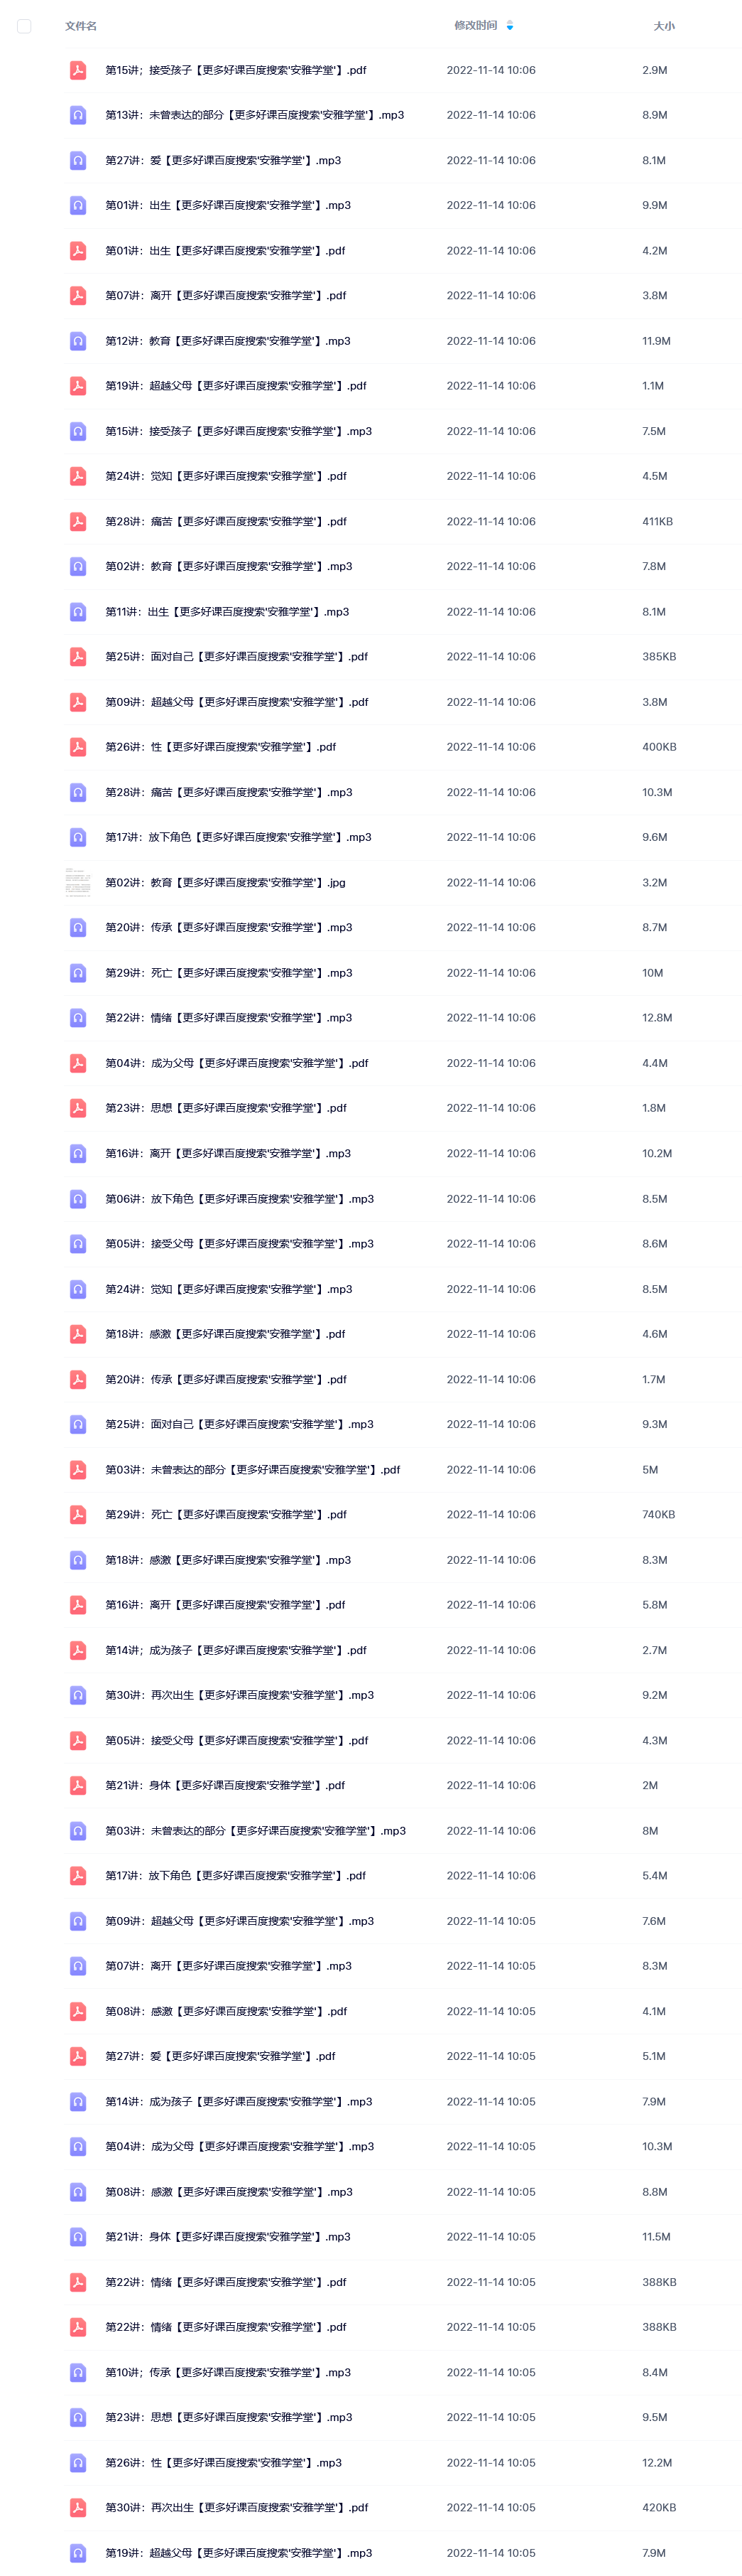742x2576 pixels.
Task: Sort by the 大小 column header
Action: pos(663,26)
